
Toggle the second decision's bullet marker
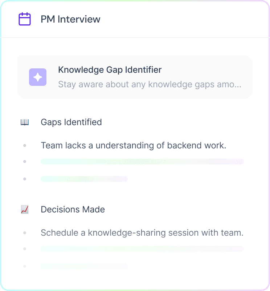[x=25, y=249]
